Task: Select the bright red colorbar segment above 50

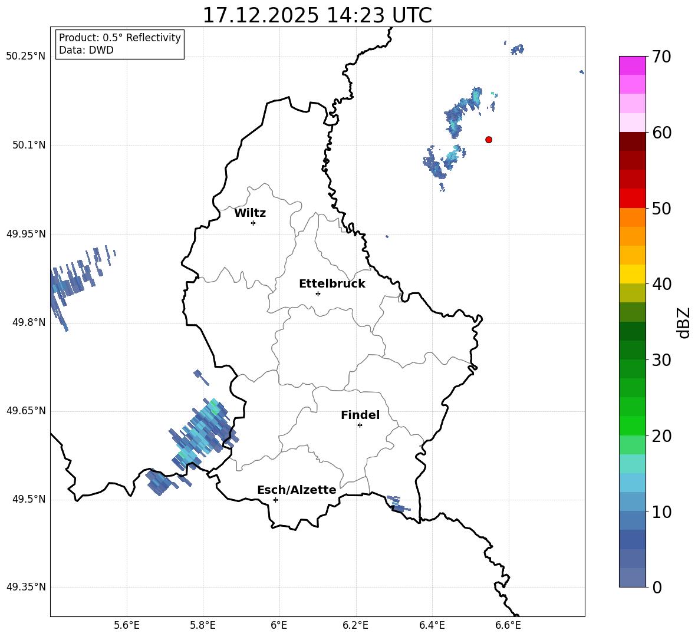Action: tap(633, 198)
